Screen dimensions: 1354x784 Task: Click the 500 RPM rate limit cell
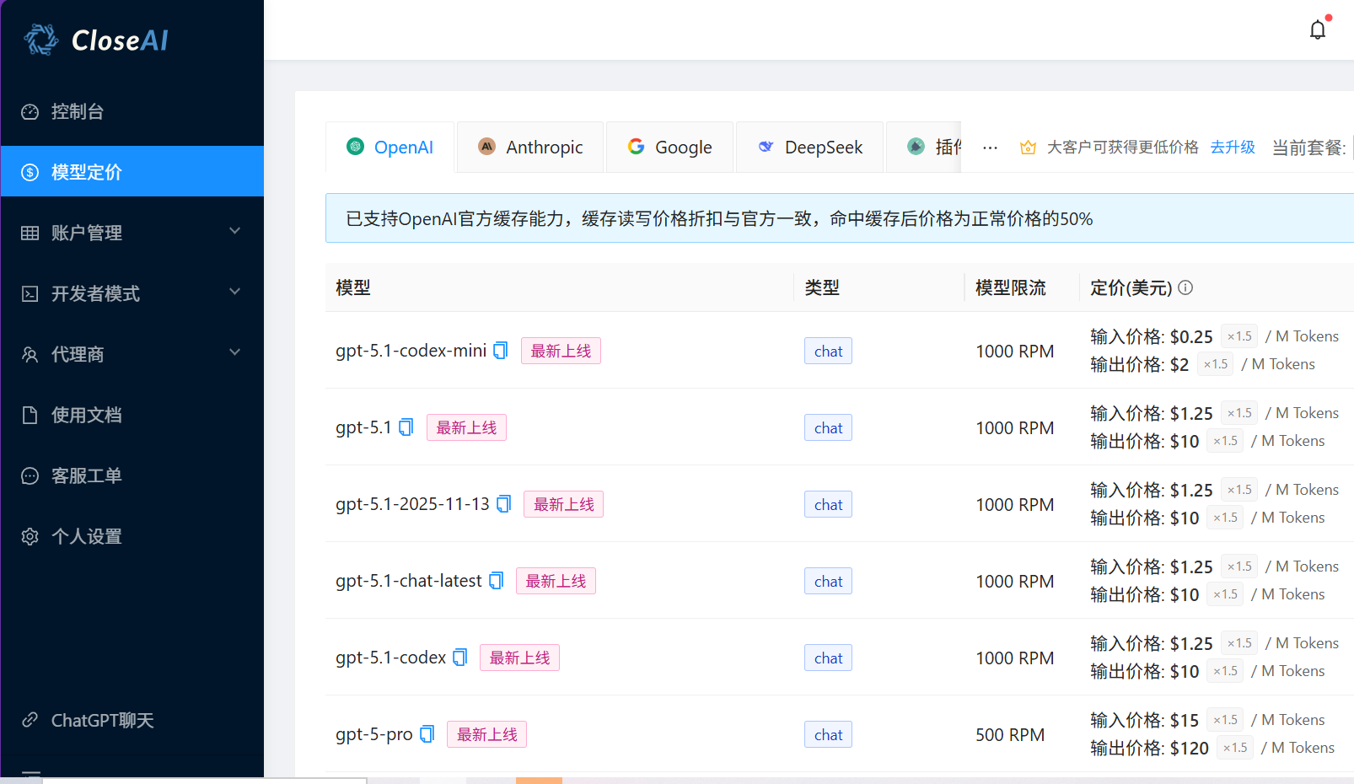point(1010,734)
